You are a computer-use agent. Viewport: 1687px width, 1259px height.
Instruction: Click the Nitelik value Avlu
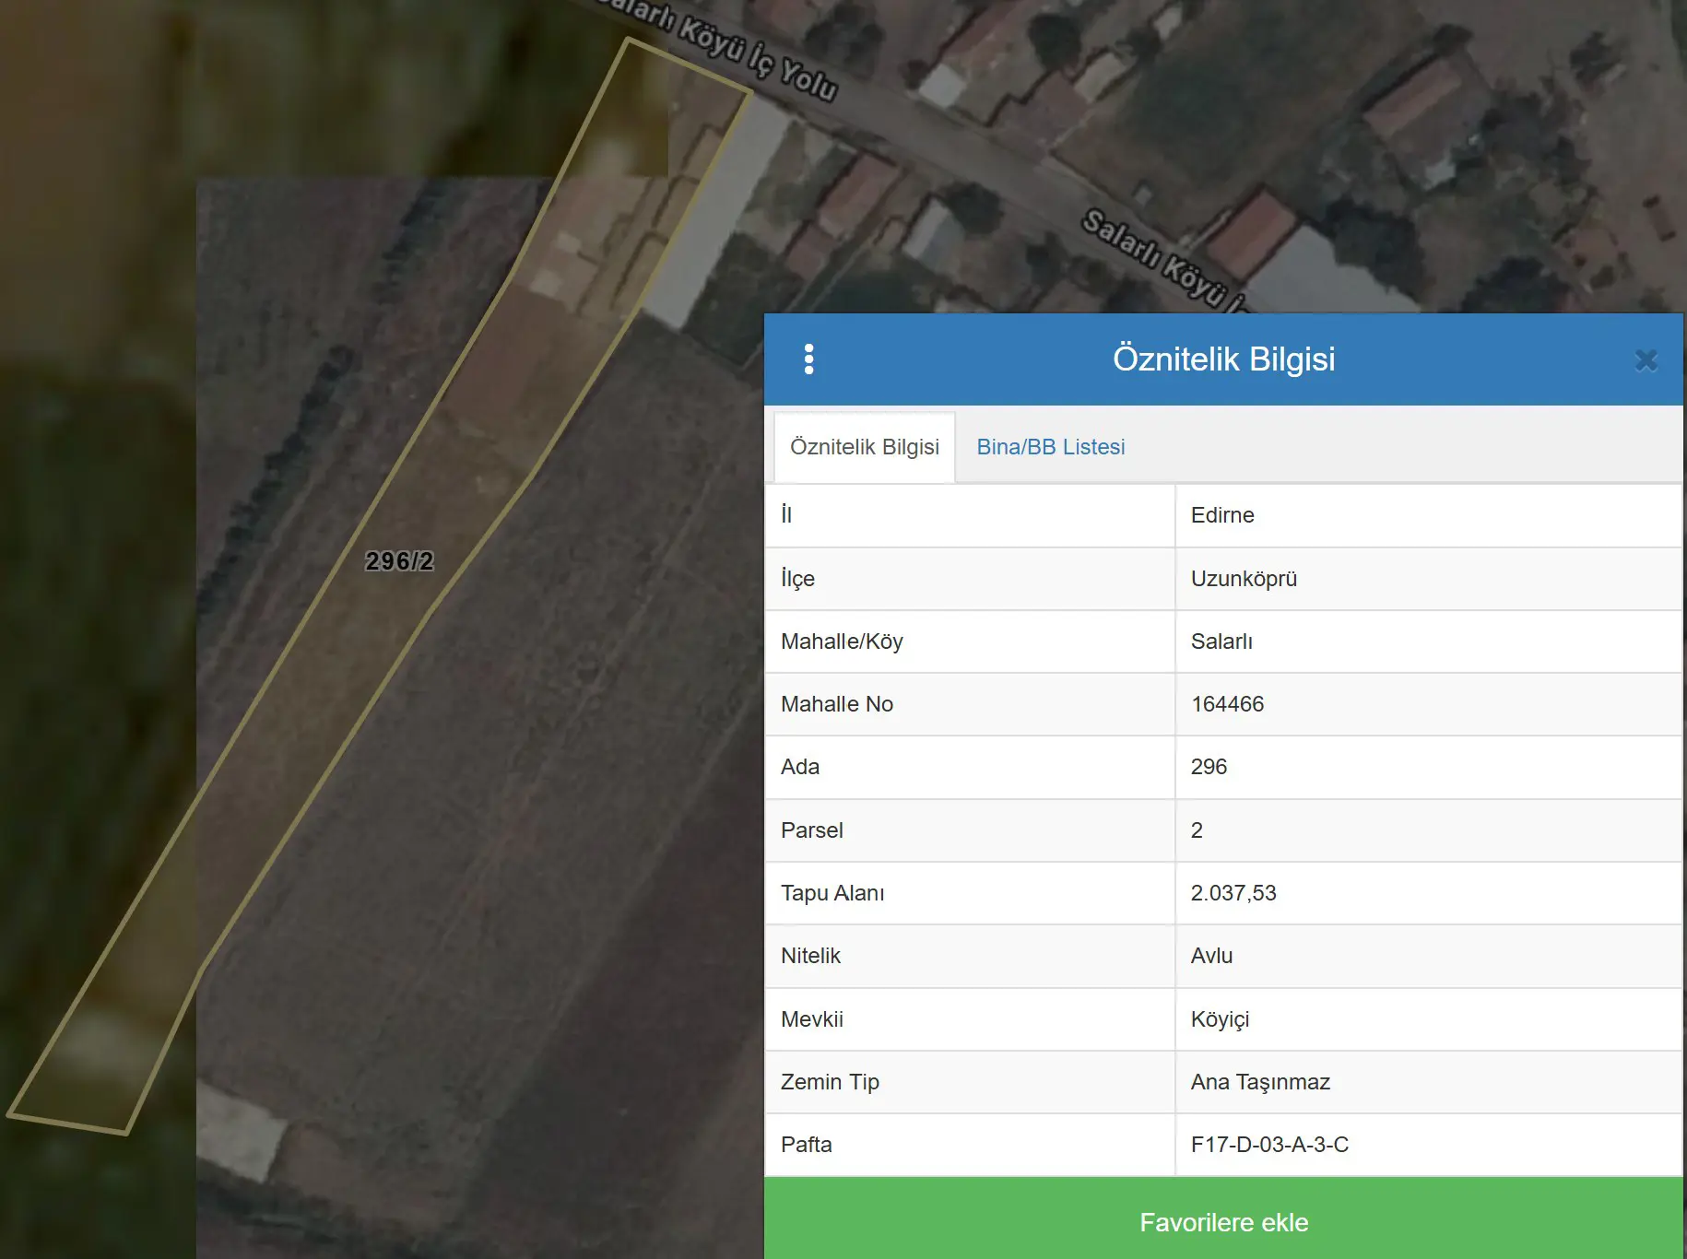pos(1211,956)
